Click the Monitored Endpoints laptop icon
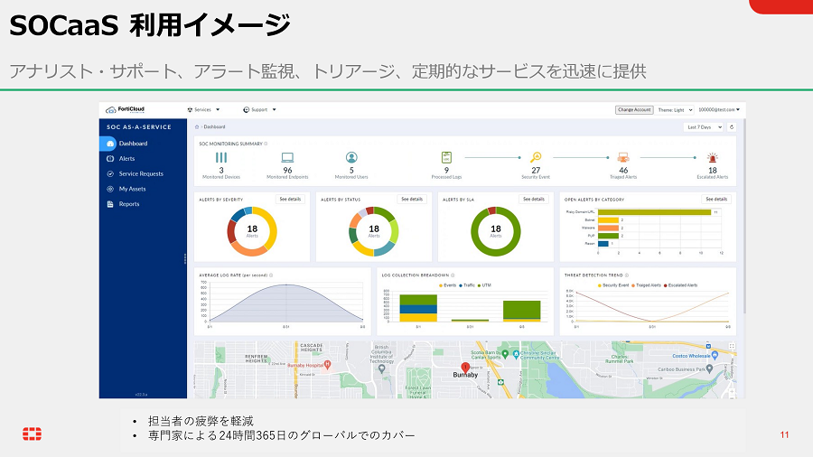 (x=287, y=157)
